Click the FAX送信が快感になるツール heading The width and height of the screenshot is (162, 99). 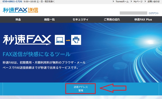point(36,54)
